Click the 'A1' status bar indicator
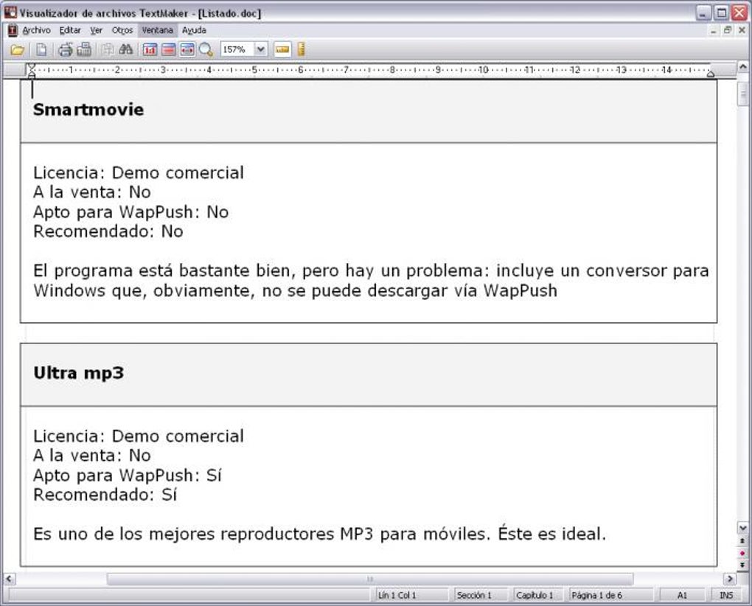752x606 pixels. pos(682,595)
